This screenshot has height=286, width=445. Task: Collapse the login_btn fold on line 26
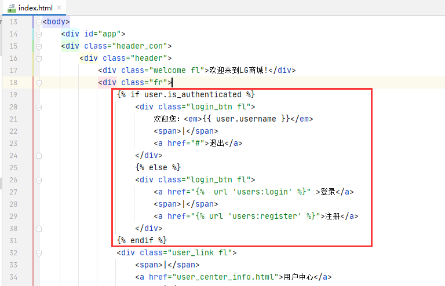click(39, 180)
